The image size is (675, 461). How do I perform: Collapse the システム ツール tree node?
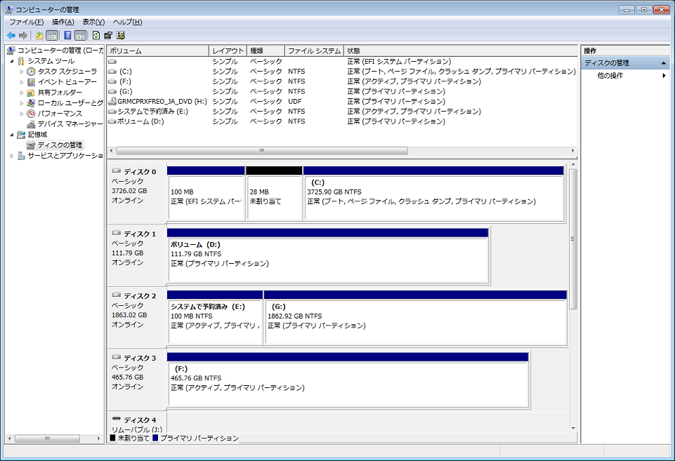click(12, 61)
